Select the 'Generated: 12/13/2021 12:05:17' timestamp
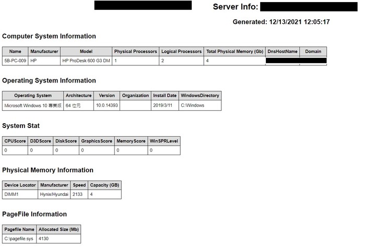Screen dimensions: 376x247 tap(281, 22)
